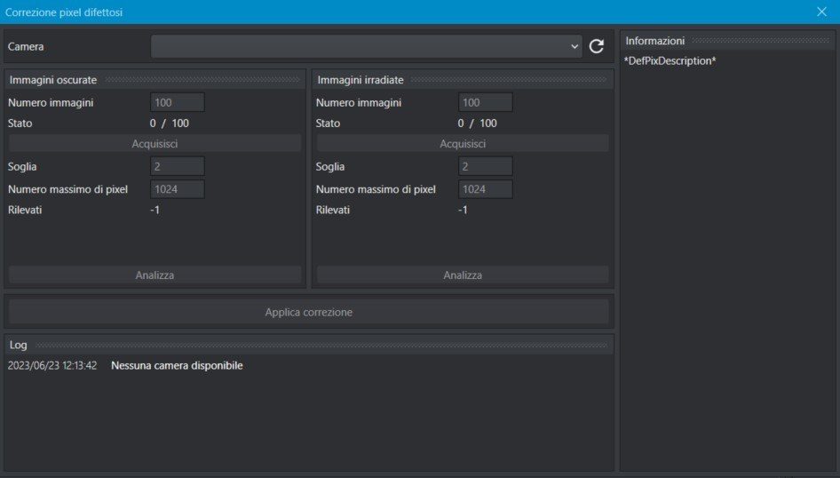Image resolution: width=840 pixels, height=478 pixels.
Task: Focus the Soglia field in Immagini irradiate
Action: [x=486, y=166]
